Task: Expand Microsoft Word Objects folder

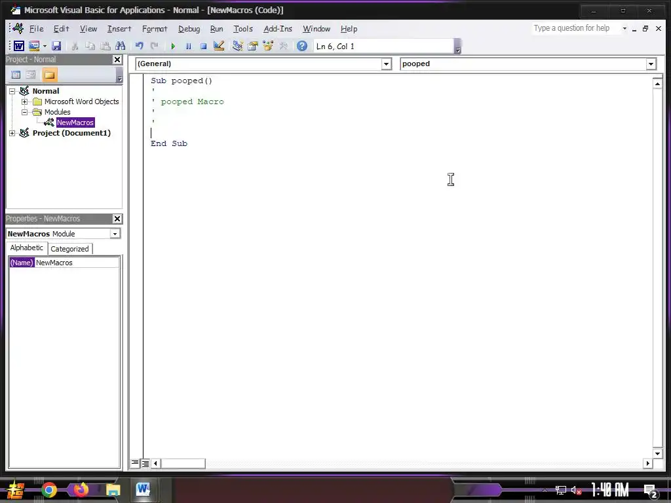Action: 24,102
